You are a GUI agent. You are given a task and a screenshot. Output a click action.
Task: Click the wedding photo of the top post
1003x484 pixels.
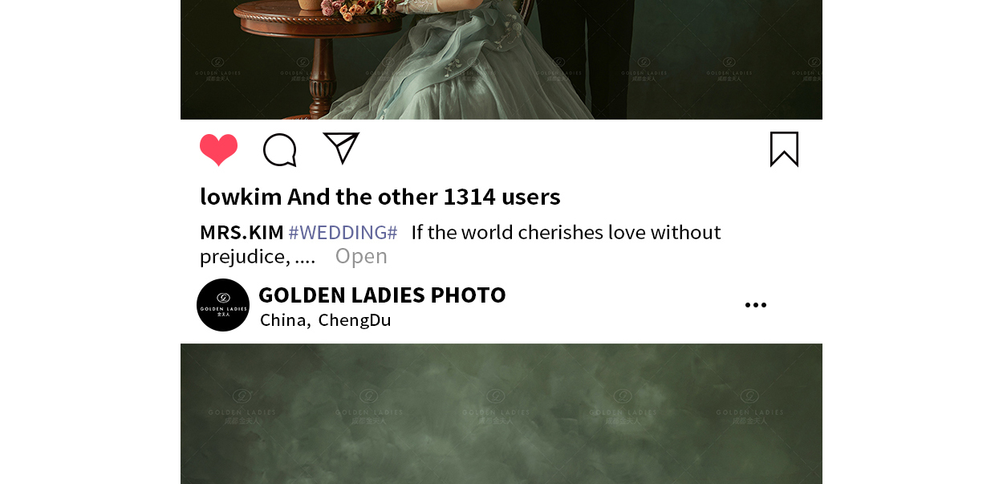(x=501, y=59)
